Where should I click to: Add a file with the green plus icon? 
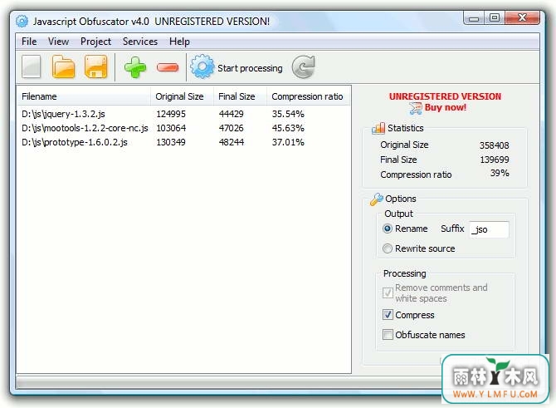pyautogui.click(x=135, y=67)
